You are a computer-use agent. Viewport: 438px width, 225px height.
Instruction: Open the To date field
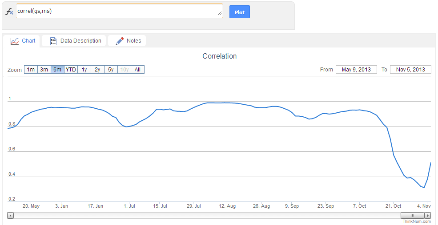coord(410,70)
